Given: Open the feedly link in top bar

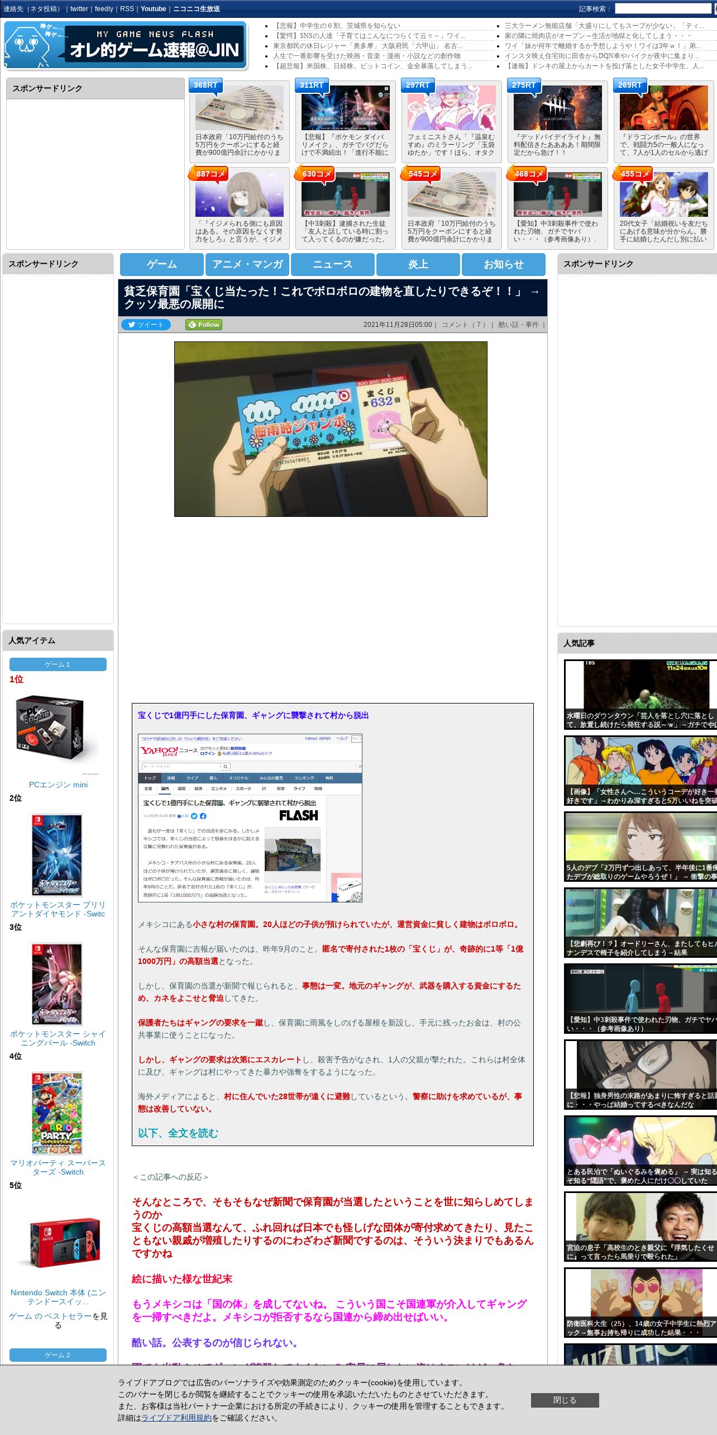Looking at the screenshot, I should coord(104,9).
